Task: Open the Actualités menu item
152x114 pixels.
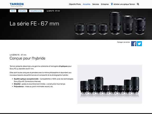Action: [x=87, y=4]
